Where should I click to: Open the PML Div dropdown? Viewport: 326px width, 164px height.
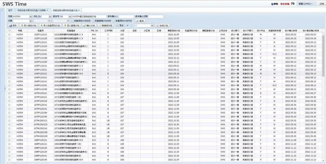coord(50,16)
